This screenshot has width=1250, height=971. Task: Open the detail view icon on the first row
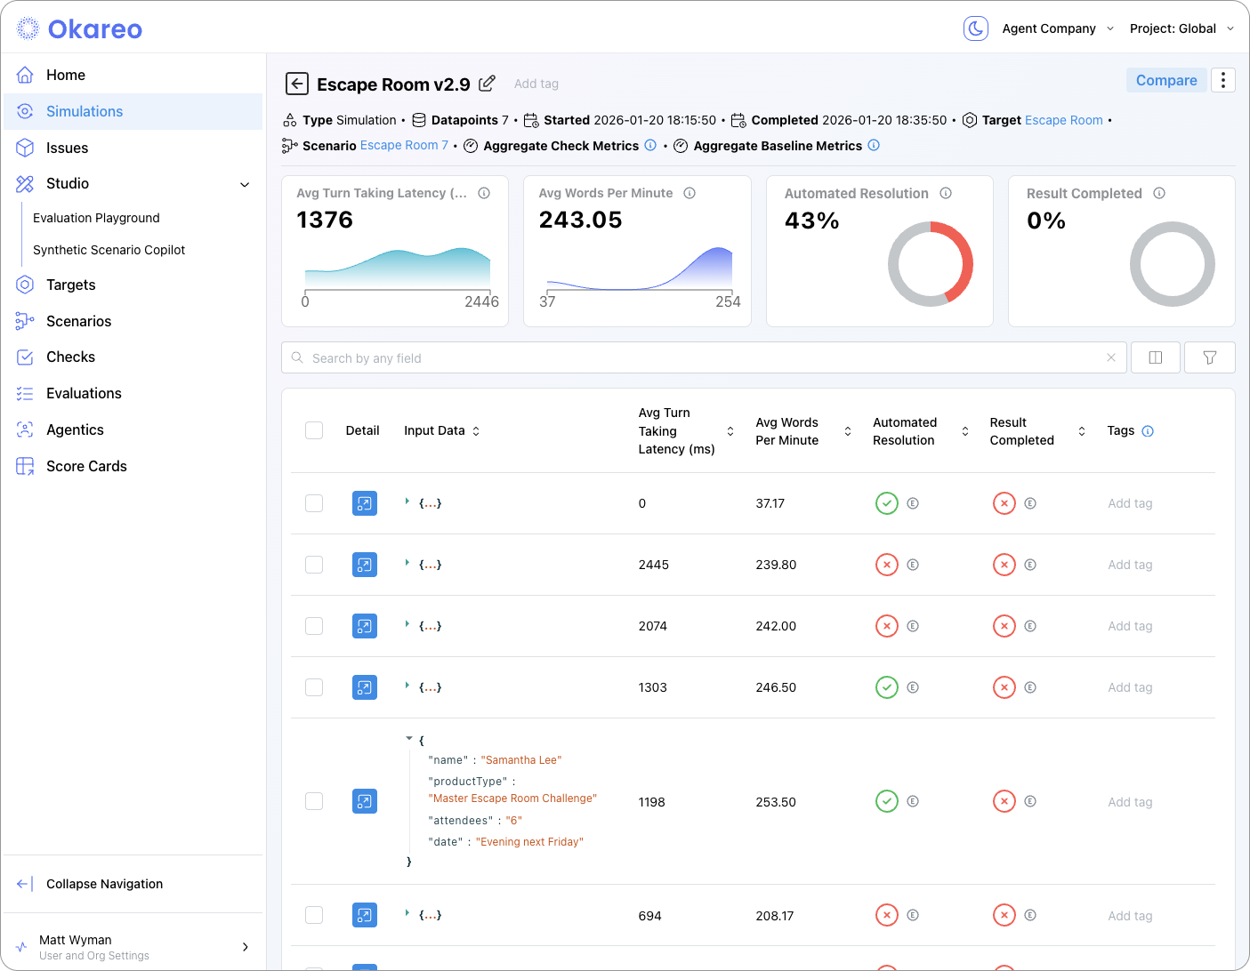pos(364,502)
